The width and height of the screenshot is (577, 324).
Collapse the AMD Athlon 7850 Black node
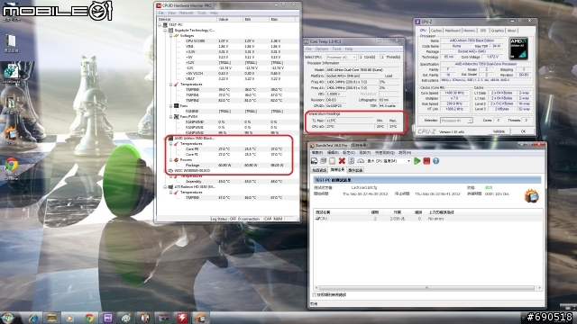pyautogui.click(x=165, y=138)
